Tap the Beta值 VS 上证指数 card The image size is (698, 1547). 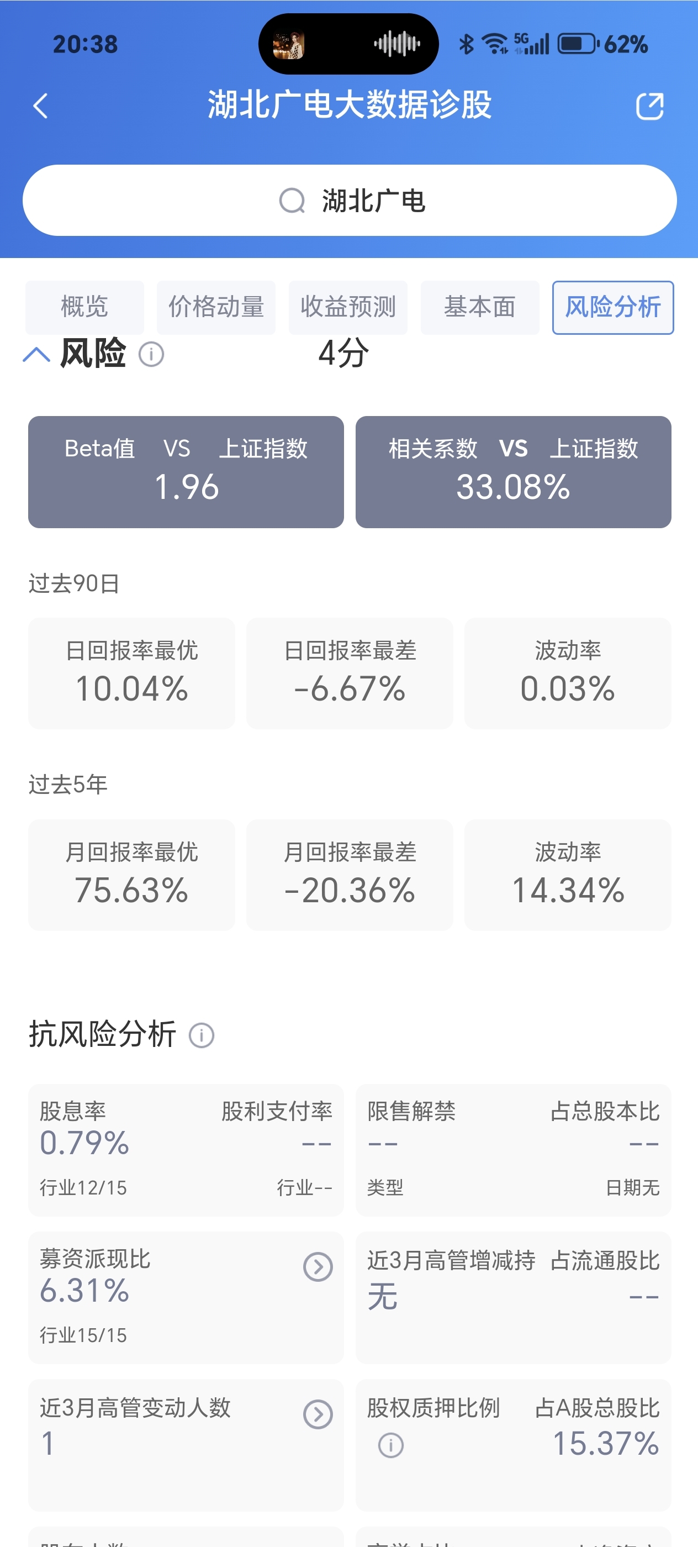pyautogui.click(x=186, y=472)
